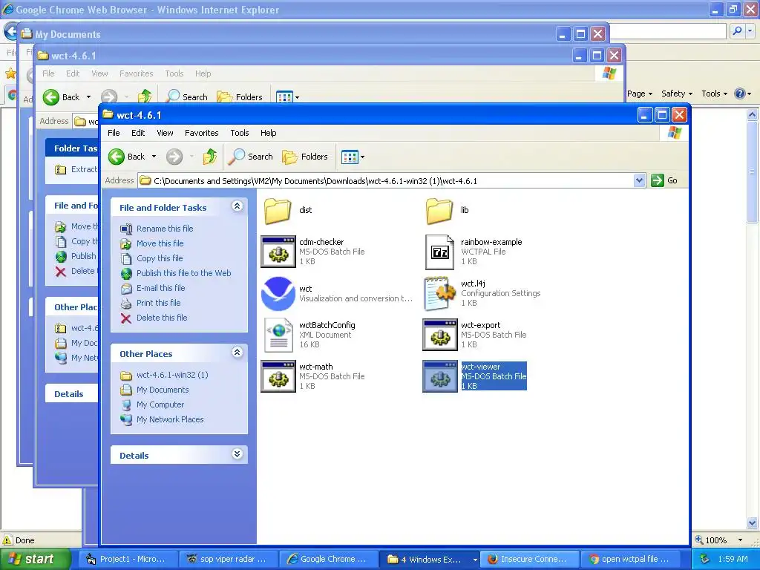Click Copy this file task
The height and width of the screenshot is (570, 760).
pos(160,258)
